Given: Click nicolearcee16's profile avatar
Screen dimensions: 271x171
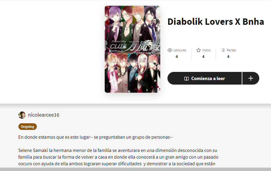Looking at the screenshot, I should [22, 115].
